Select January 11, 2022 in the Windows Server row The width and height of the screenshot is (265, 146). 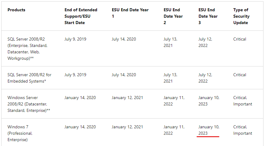(x=174, y=101)
